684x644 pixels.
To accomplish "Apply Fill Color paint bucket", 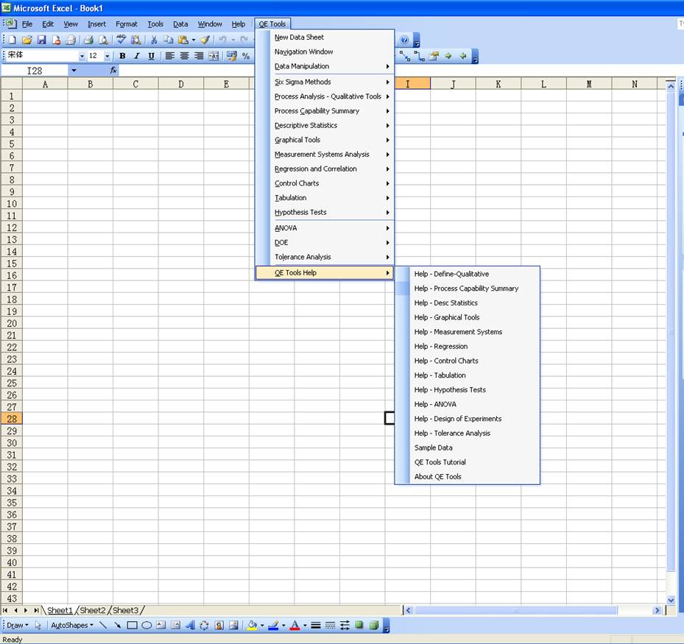I will click(252, 626).
